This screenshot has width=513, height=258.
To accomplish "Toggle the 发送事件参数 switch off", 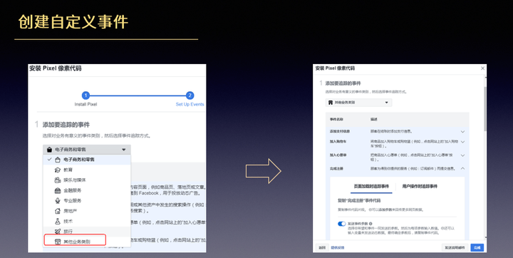I will coord(341,224).
